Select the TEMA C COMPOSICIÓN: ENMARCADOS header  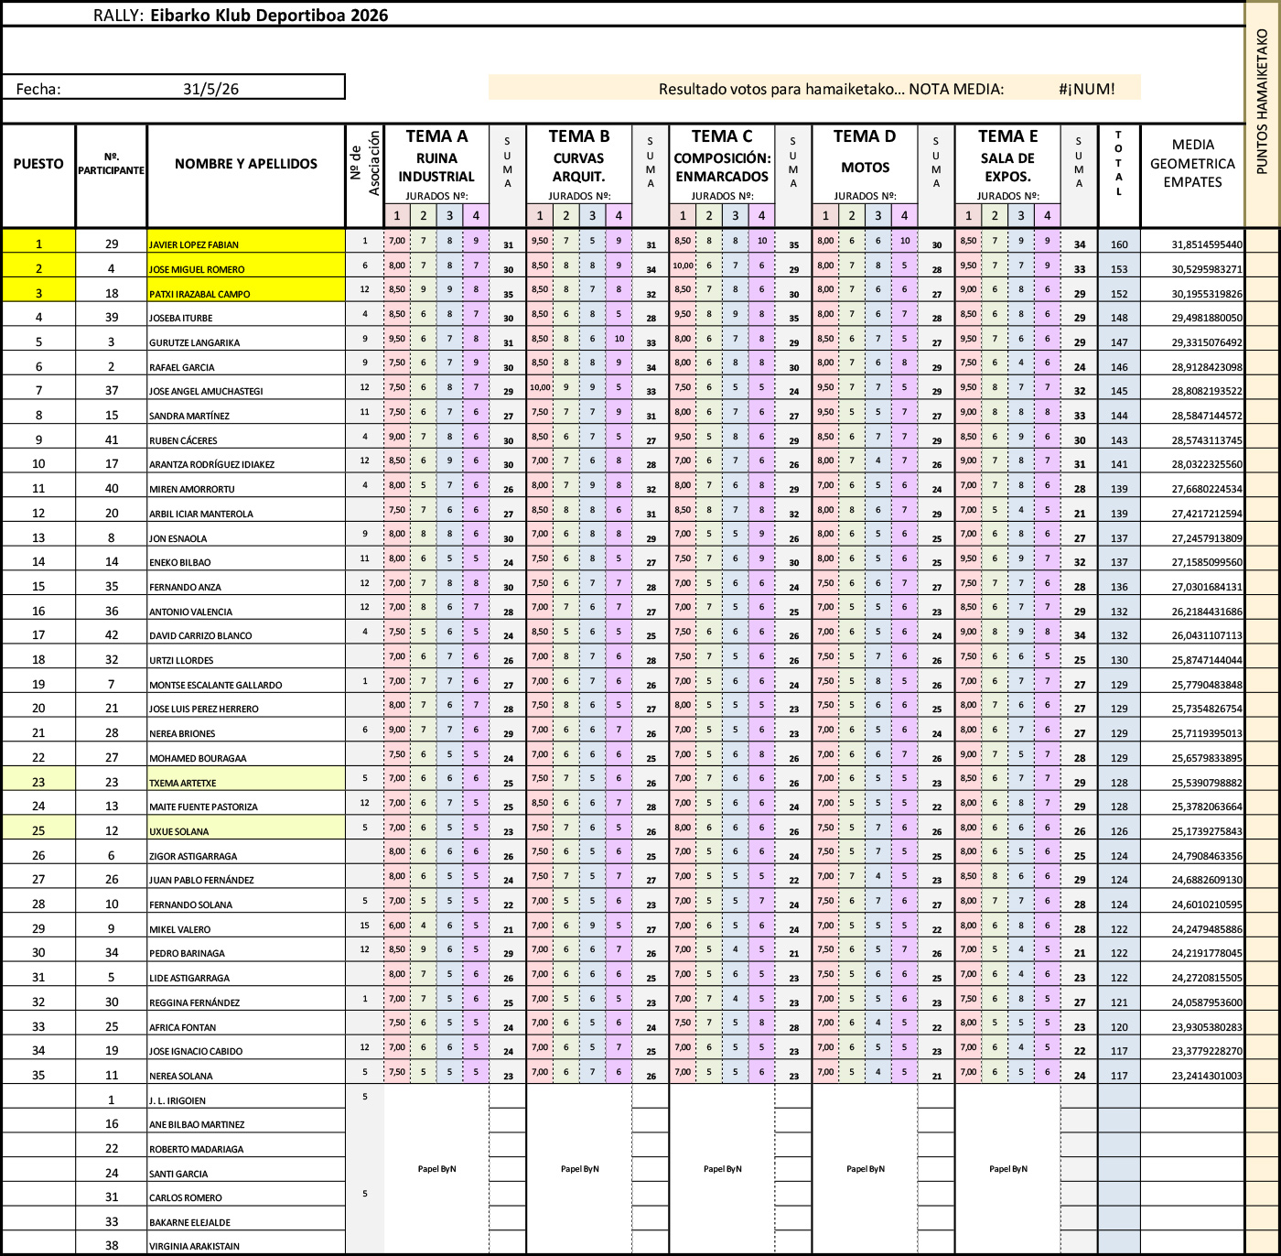(722, 156)
